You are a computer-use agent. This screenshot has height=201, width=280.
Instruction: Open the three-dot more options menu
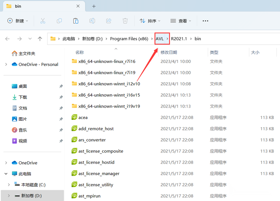click(x=205, y=21)
